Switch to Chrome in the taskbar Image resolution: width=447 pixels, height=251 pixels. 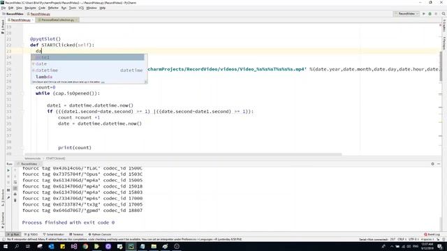click(x=85, y=246)
